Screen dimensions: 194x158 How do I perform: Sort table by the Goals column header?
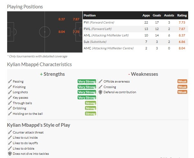(157, 15)
